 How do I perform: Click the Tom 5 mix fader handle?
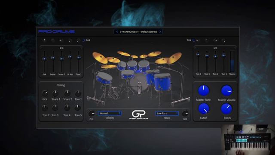coord(224,56)
